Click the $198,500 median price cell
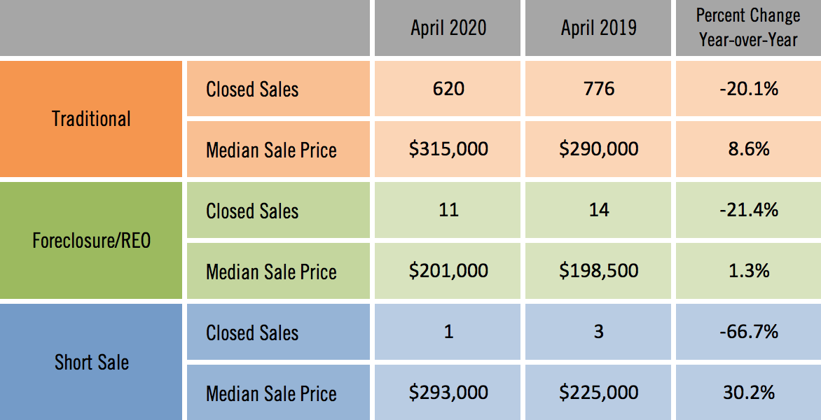821x420 pixels. (598, 271)
